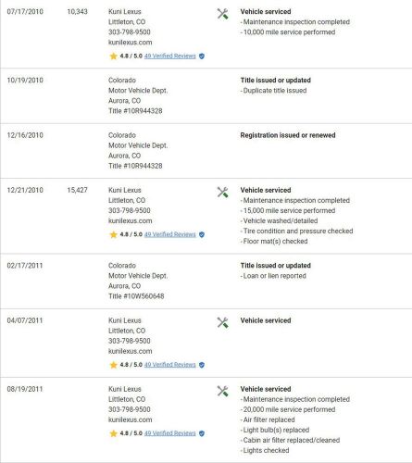412x463 pixels.
Task: Click the wrench icon for the 04/07/2011 service
Action: 222,322
